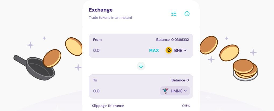Click the 'Trade tokens in an instant' subtitle
The image size is (274, 111).
coord(111,18)
